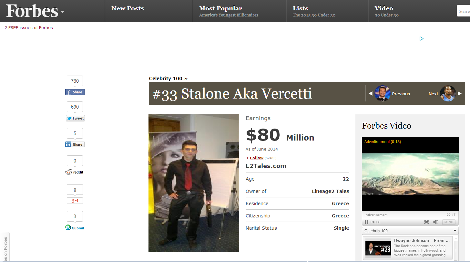
Task: Click the #33 Stalone Aka Vercetti heading
Action: click(232, 94)
